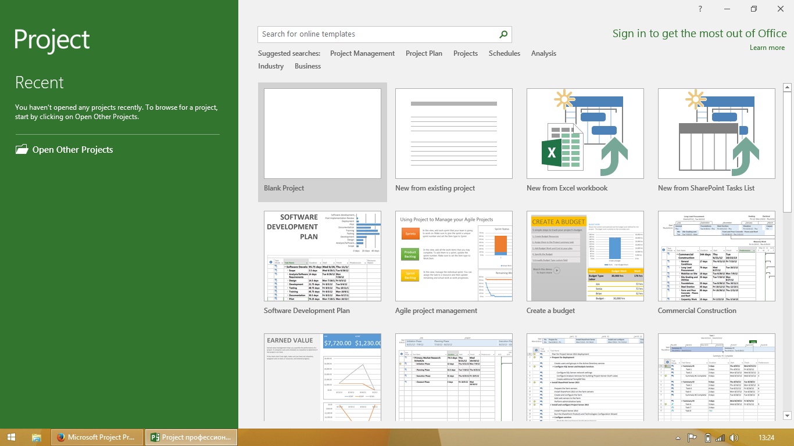Image resolution: width=794 pixels, height=446 pixels.
Task: Click the network signal icon in tray
Action: (x=721, y=437)
